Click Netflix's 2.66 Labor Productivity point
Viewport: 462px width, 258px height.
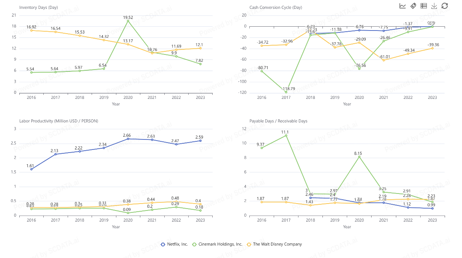[x=128, y=139]
